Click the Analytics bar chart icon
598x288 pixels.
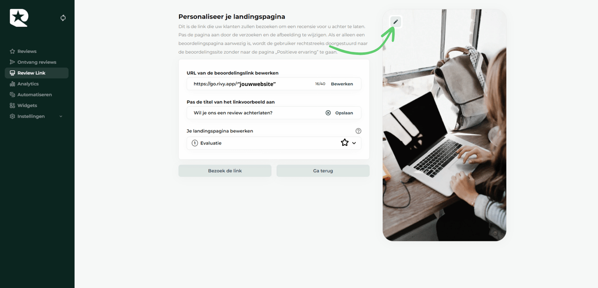point(12,84)
